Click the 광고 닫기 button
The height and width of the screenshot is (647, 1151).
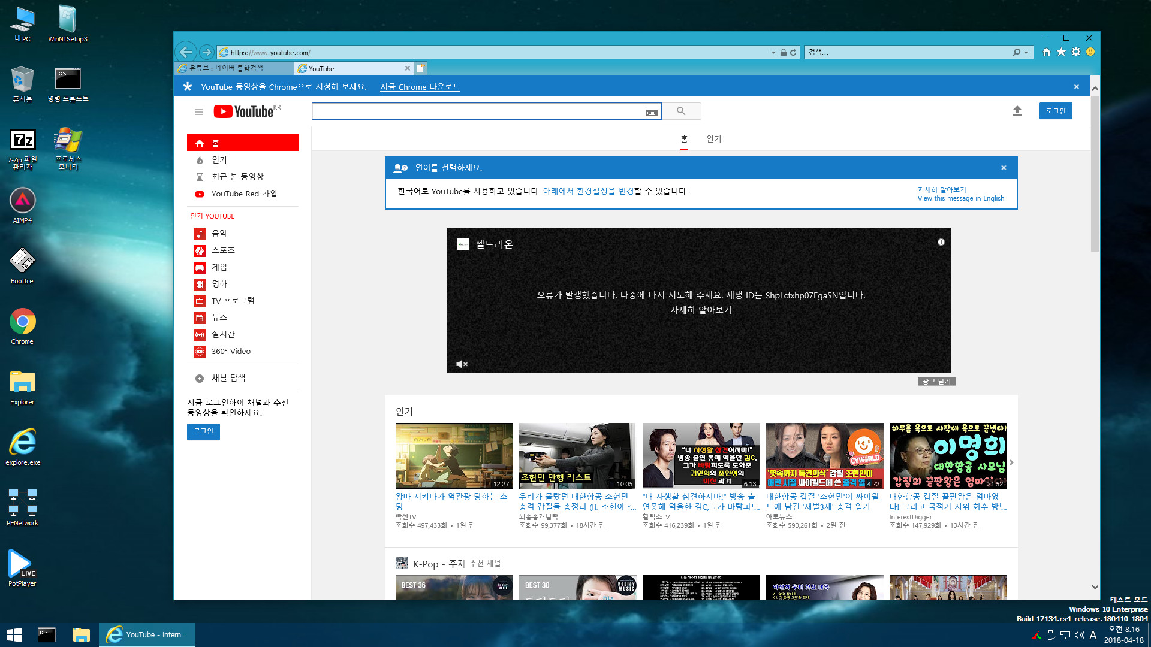[x=936, y=381]
